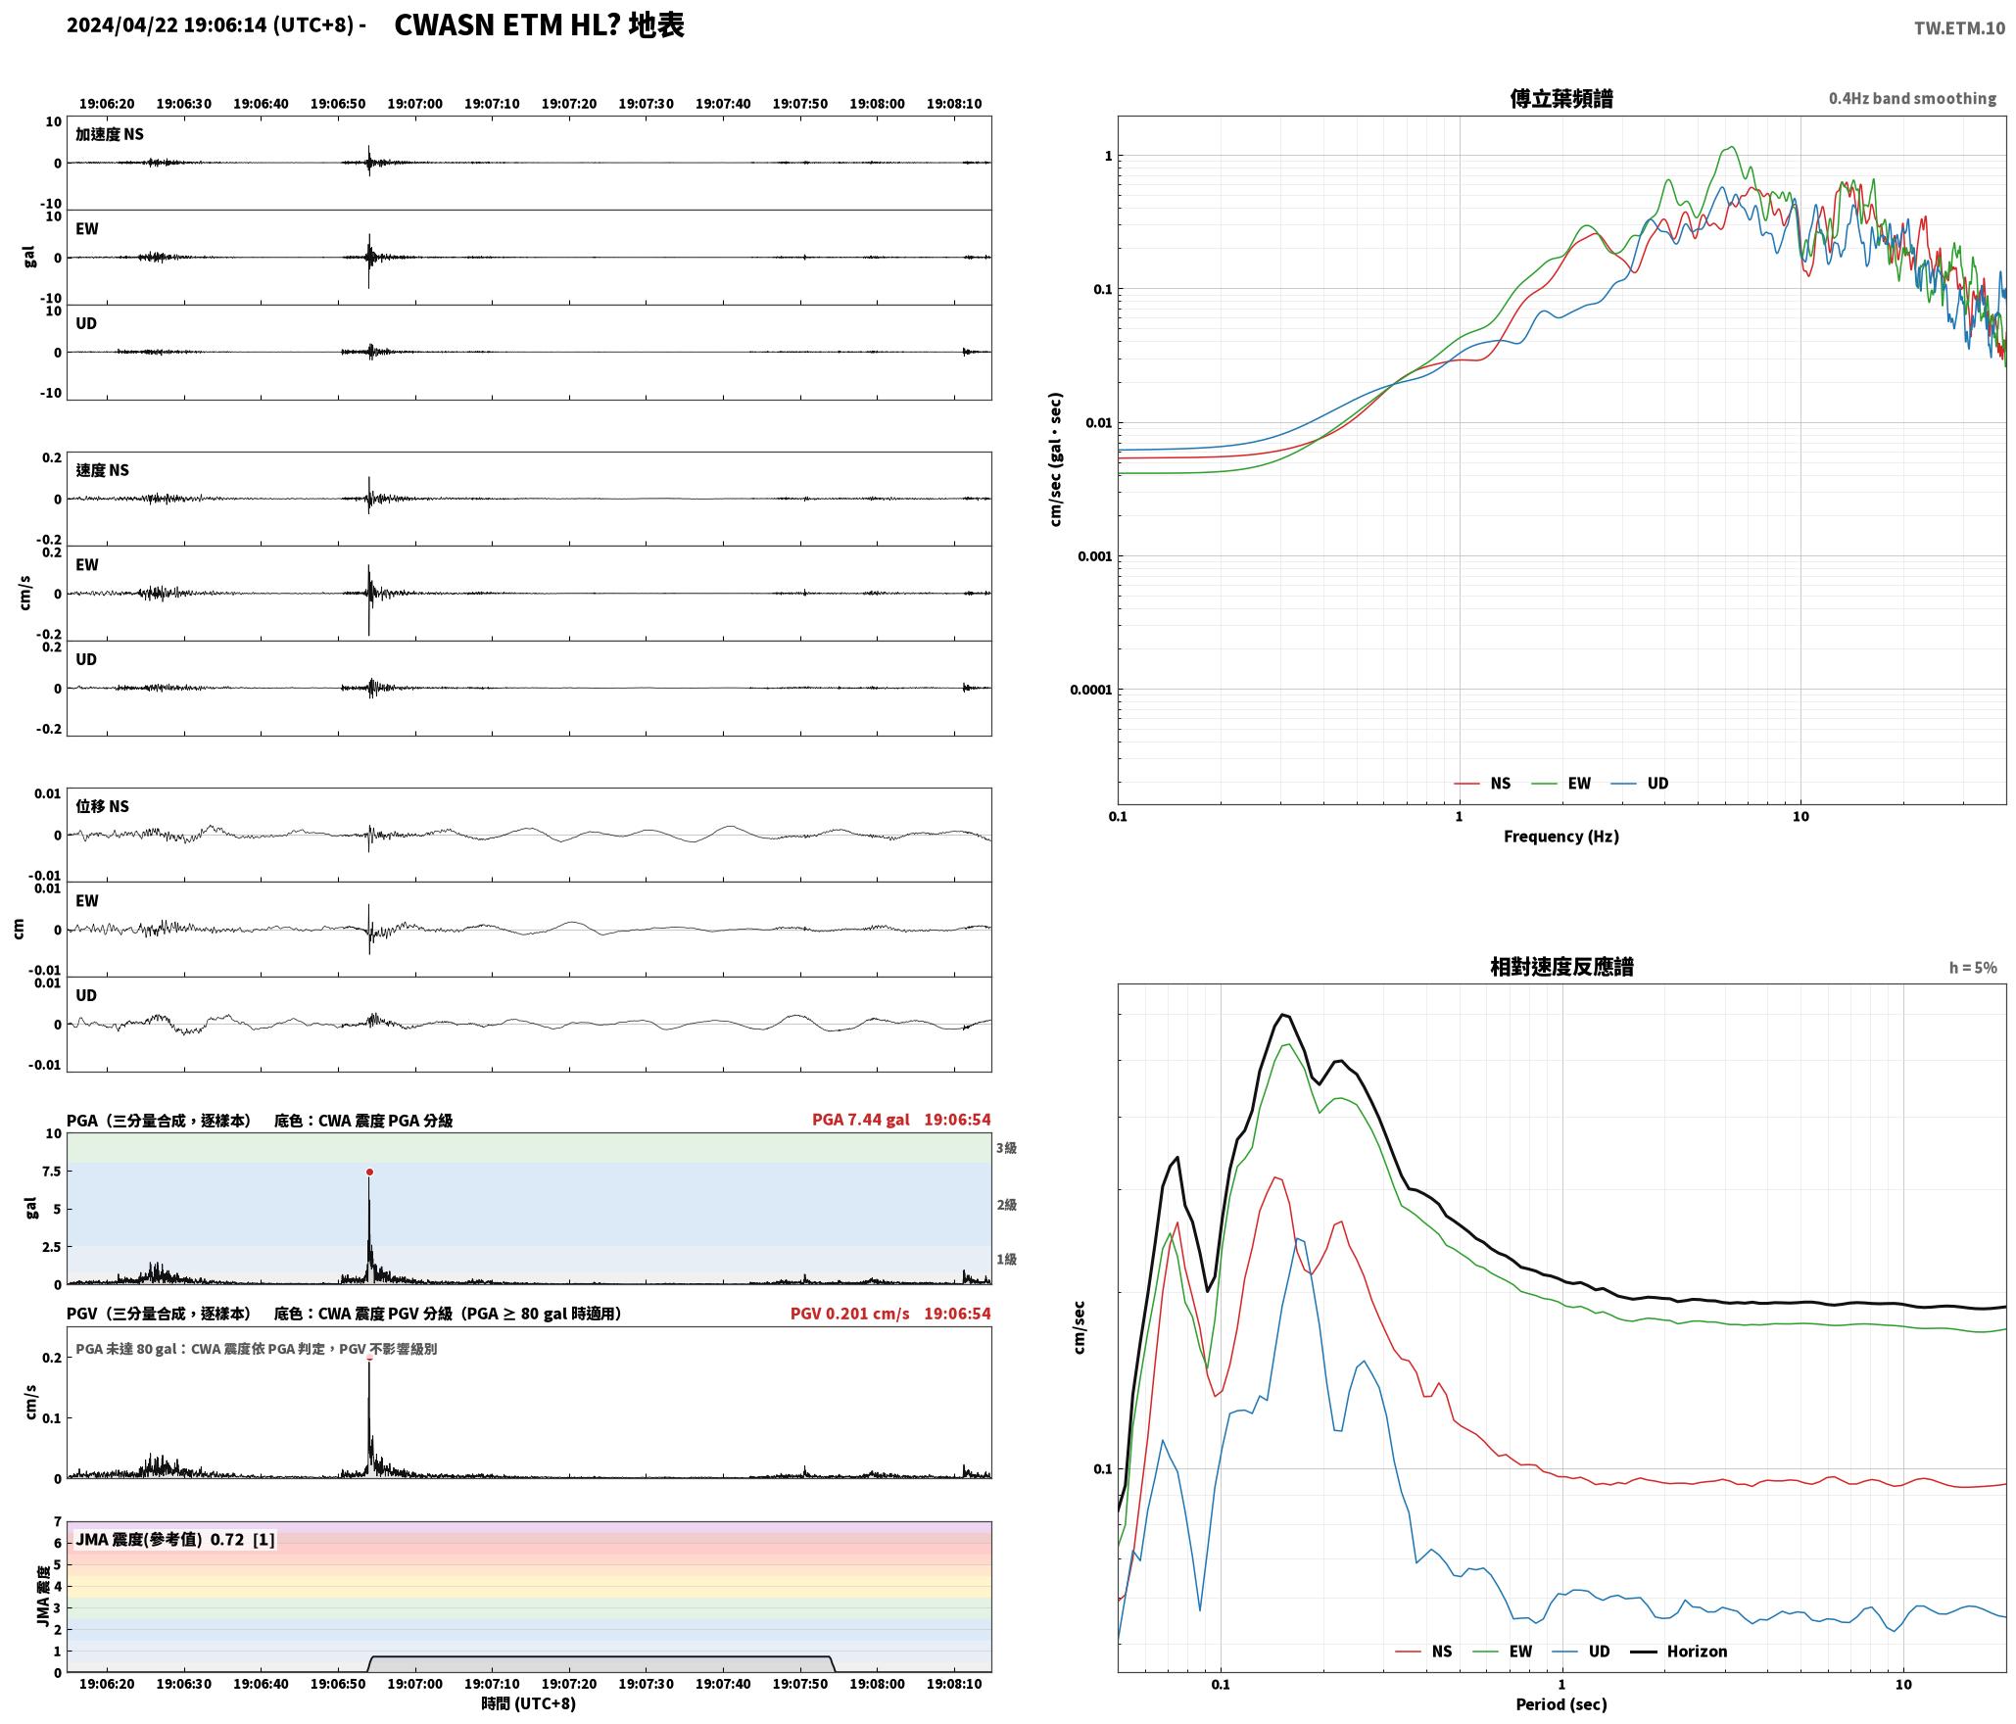
Task: Click the CWASN ETM HL? 地表 title
Action: pyautogui.click(x=539, y=25)
